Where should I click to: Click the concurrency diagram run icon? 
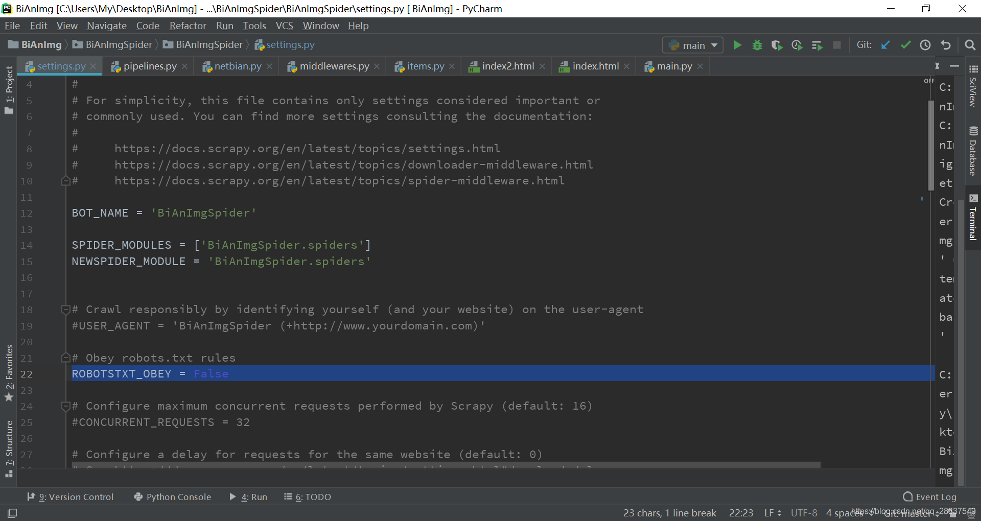coord(817,45)
